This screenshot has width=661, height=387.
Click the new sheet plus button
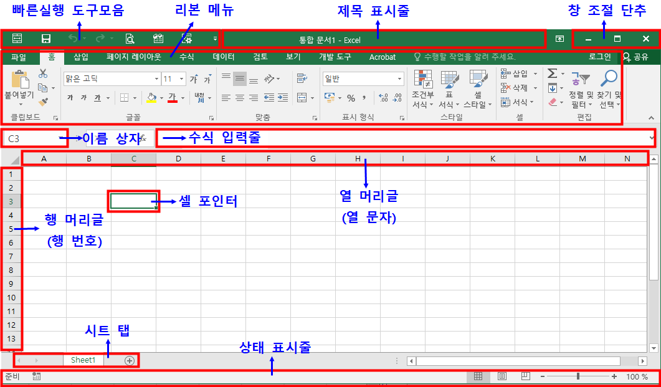[x=130, y=360]
